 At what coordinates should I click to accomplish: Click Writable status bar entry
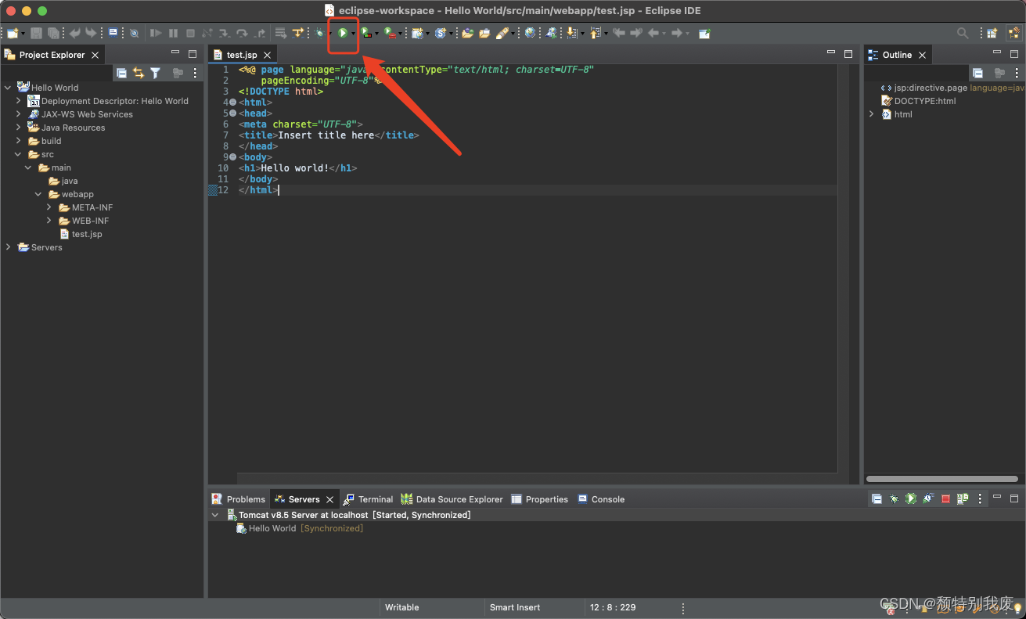[402, 607]
